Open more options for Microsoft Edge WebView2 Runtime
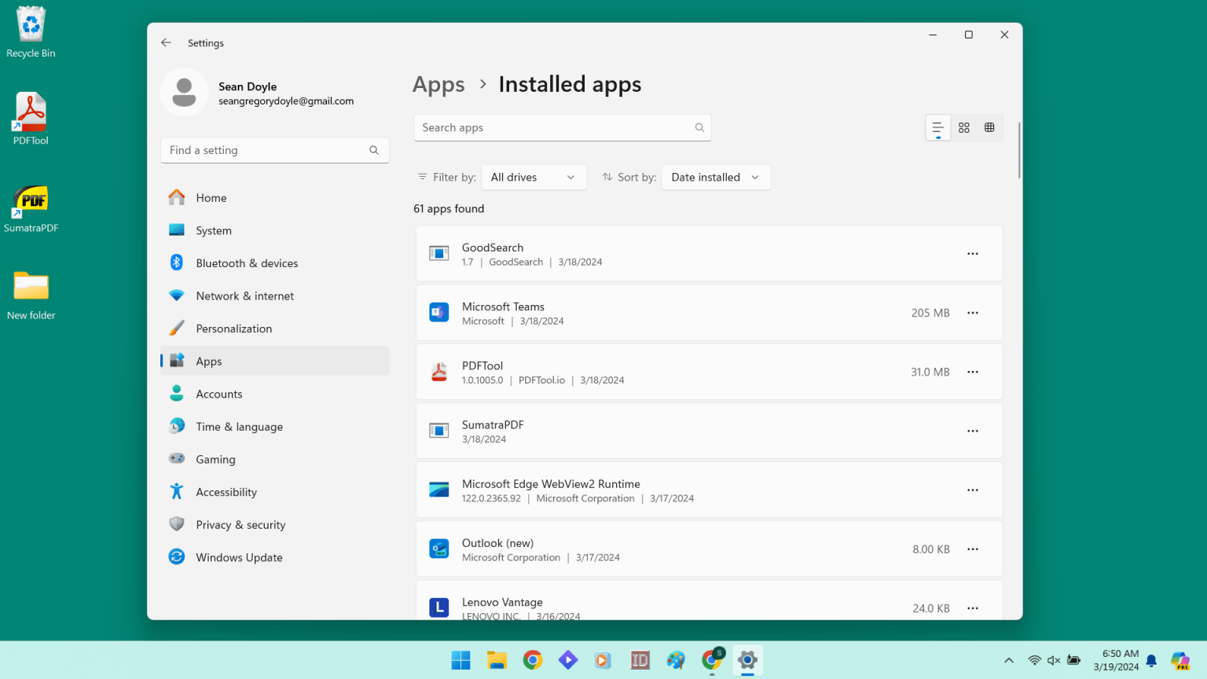1207x679 pixels. coord(973,490)
